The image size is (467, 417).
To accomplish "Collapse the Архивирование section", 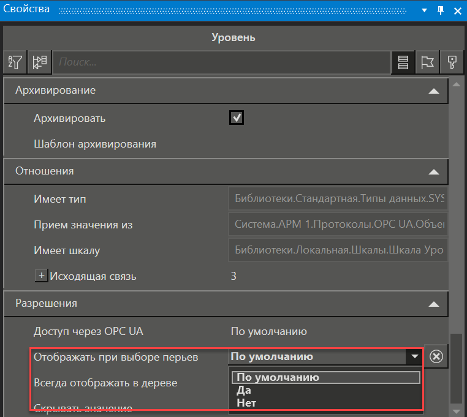I will pos(433,91).
